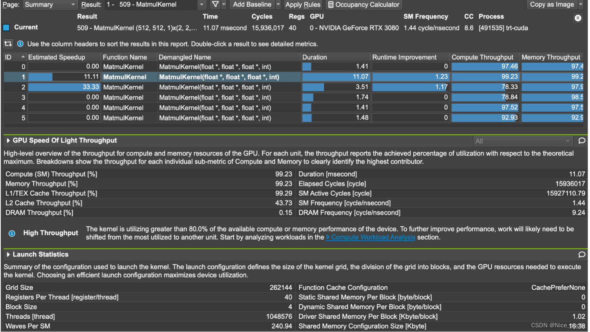The height and width of the screenshot is (332, 590).
Task: Open the Compute Workload Analysis link
Action: 371,237
